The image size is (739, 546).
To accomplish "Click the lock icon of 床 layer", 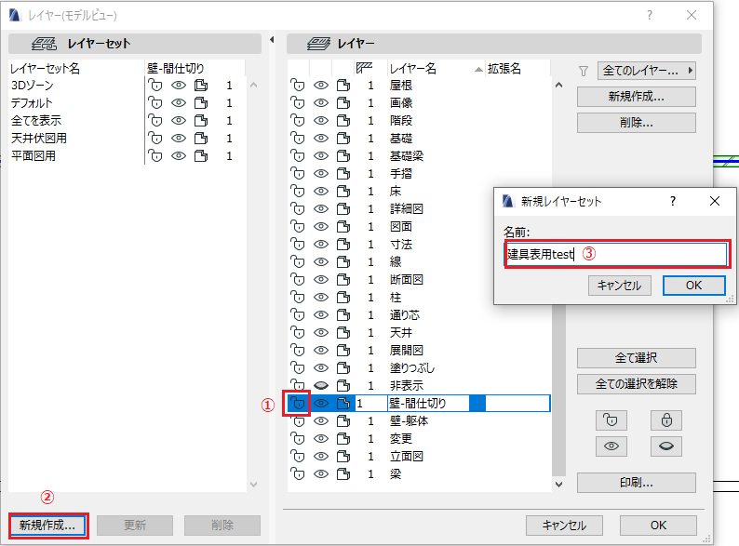I will click(x=298, y=192).
